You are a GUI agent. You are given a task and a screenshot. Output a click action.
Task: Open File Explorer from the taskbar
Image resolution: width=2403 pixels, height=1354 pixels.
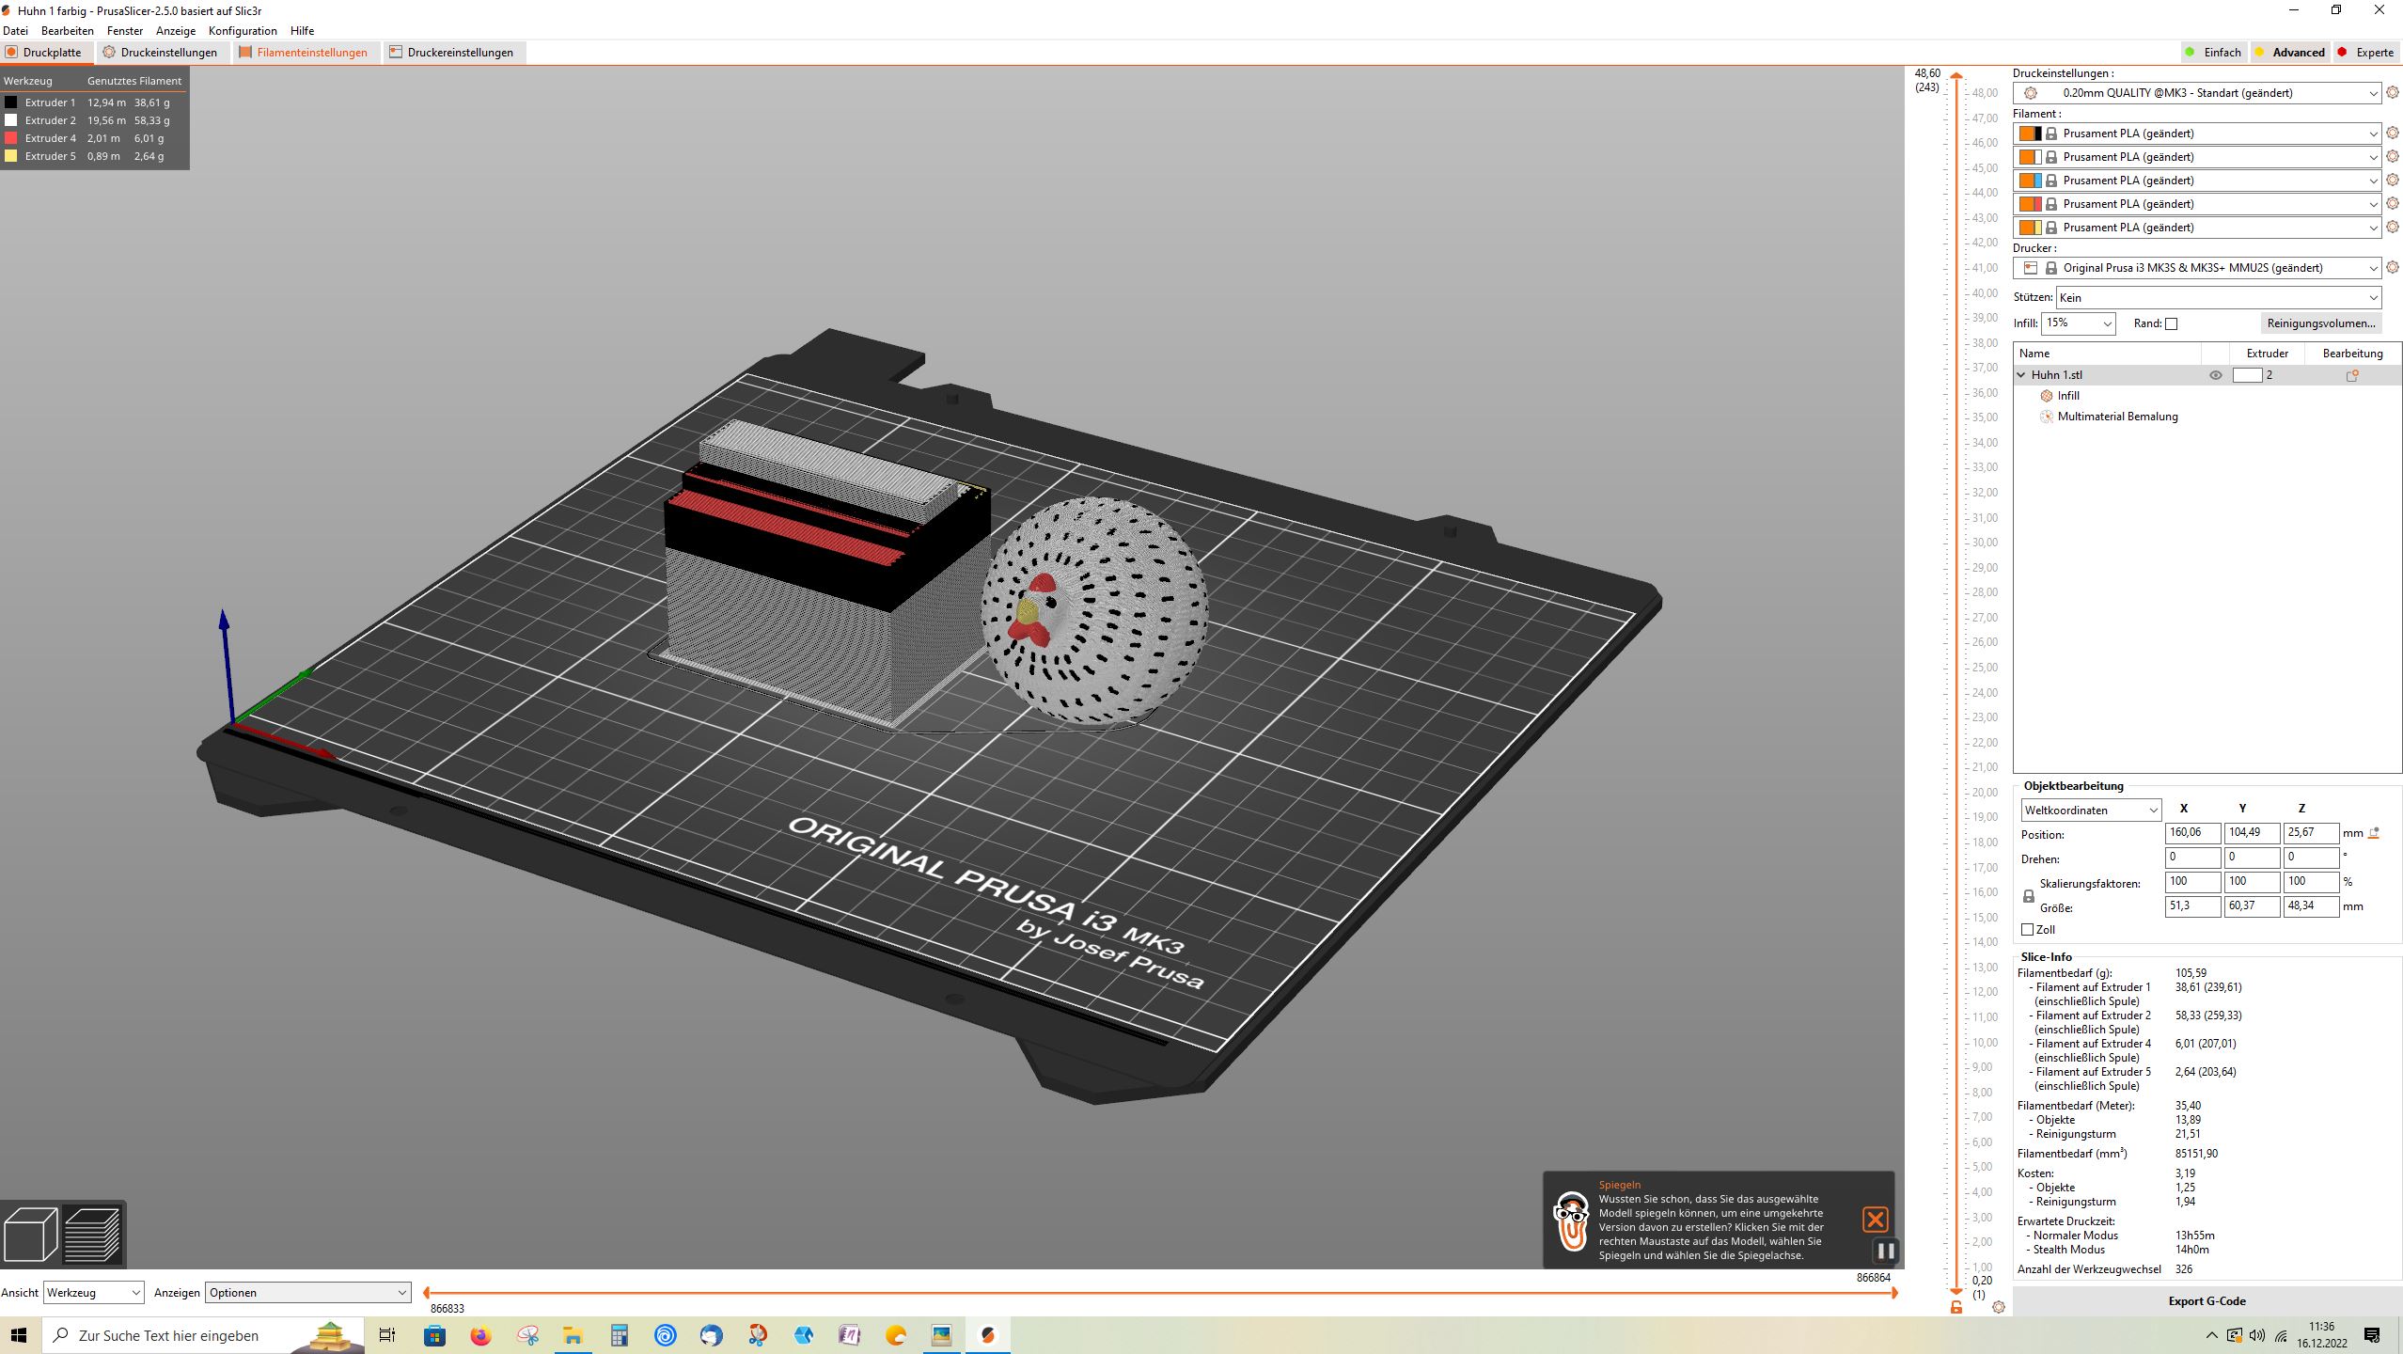[573, 1335]
